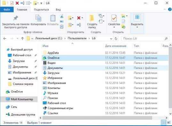The width and height of the screenshot is (172, 126).
Task: Select the AppData folder
Action: click(x=105, y=53)
